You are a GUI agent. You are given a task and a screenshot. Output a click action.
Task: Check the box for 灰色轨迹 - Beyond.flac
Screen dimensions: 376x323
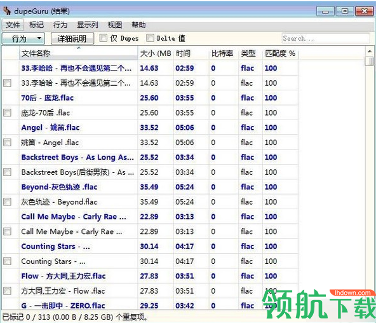(x=8, y=202)
